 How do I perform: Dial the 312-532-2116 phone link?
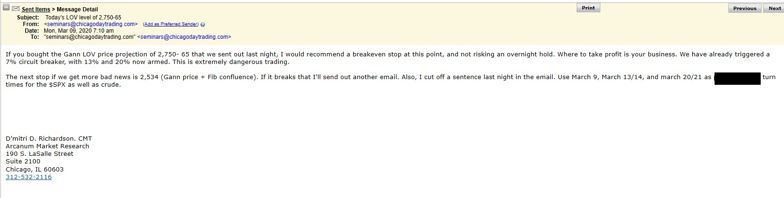click(29, 177)
